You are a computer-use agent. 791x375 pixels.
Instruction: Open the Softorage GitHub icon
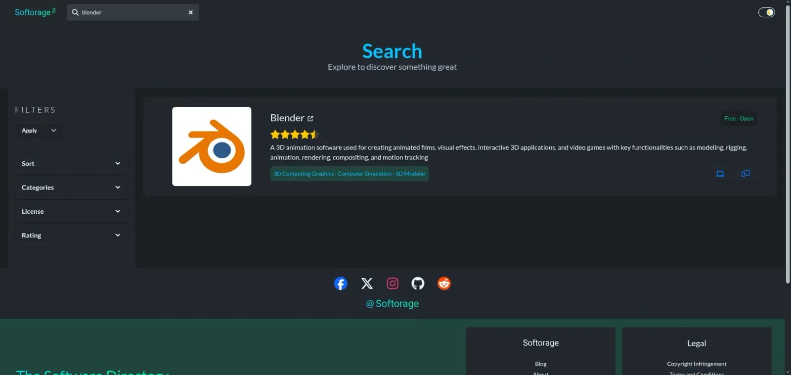[418, 283]
